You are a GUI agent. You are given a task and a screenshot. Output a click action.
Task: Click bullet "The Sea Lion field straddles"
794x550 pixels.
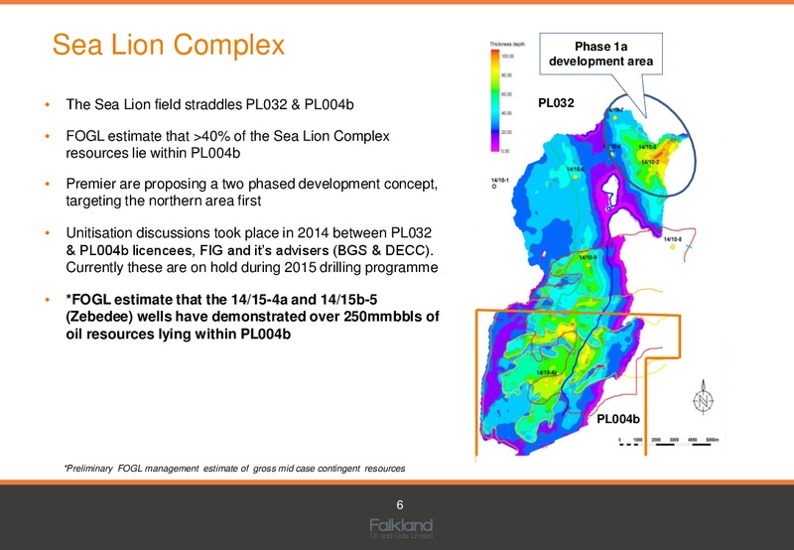[209, 104]
